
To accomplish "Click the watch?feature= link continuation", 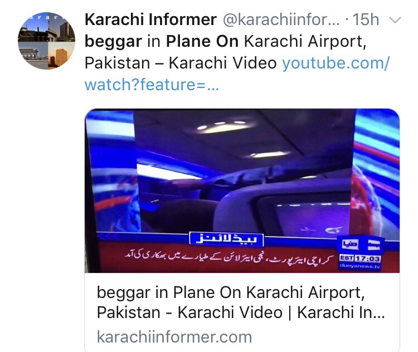I will (152, 85).
